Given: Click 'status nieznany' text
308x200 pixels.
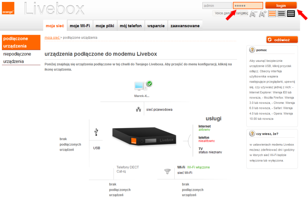Looking at the screenshot, I should [x=210, y=152].
